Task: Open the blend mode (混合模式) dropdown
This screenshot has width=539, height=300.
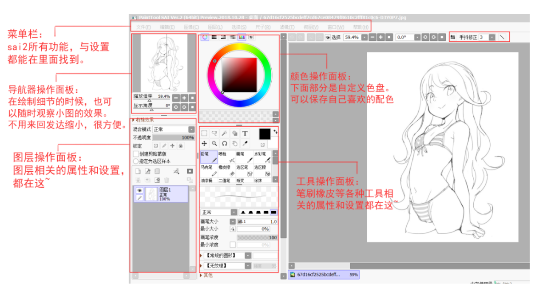Action: point(191,129)
